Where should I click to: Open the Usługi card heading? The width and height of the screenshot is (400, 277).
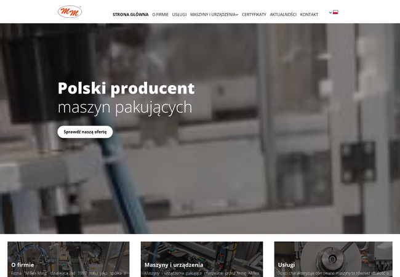coord(286,265)
